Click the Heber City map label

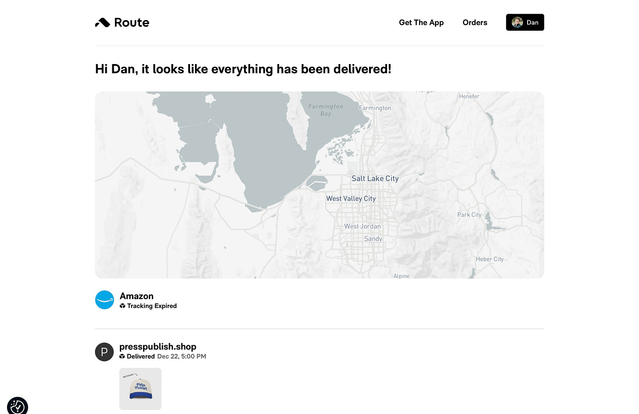point(490,259)
